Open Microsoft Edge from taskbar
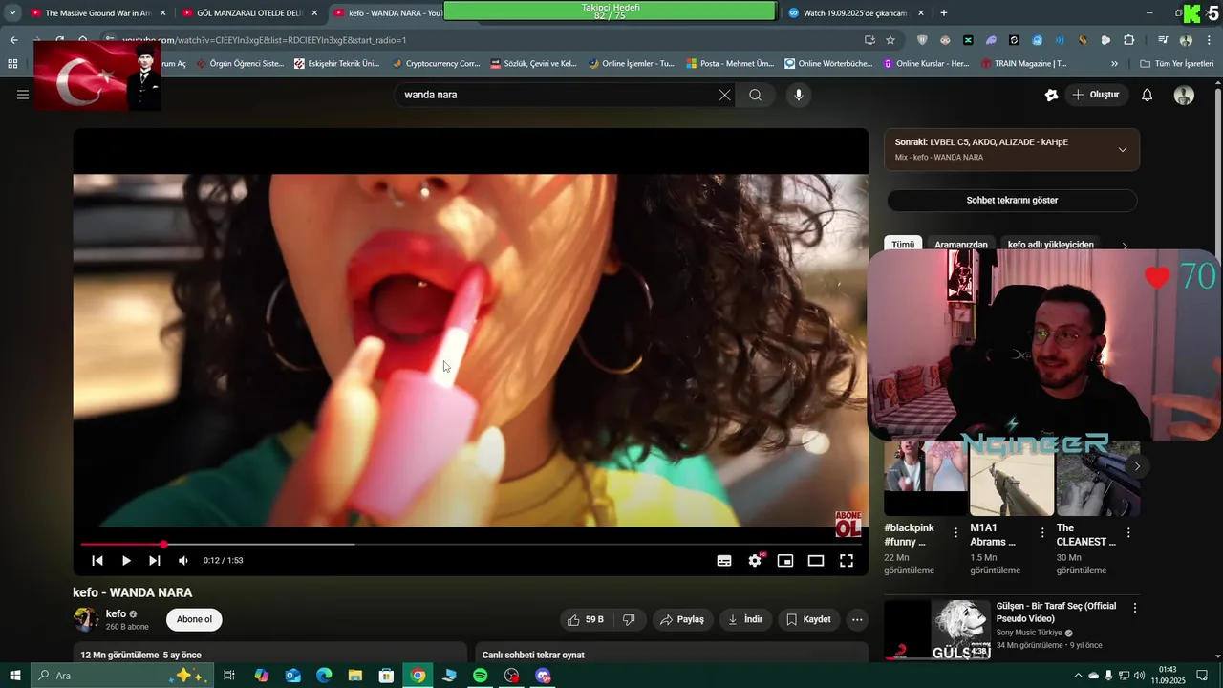The height and width of the screenshot is (688, 1223). 324,676
